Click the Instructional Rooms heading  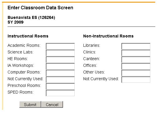(x=28, y=36)
